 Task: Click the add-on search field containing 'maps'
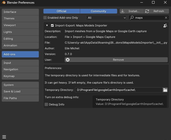[149, 18]
